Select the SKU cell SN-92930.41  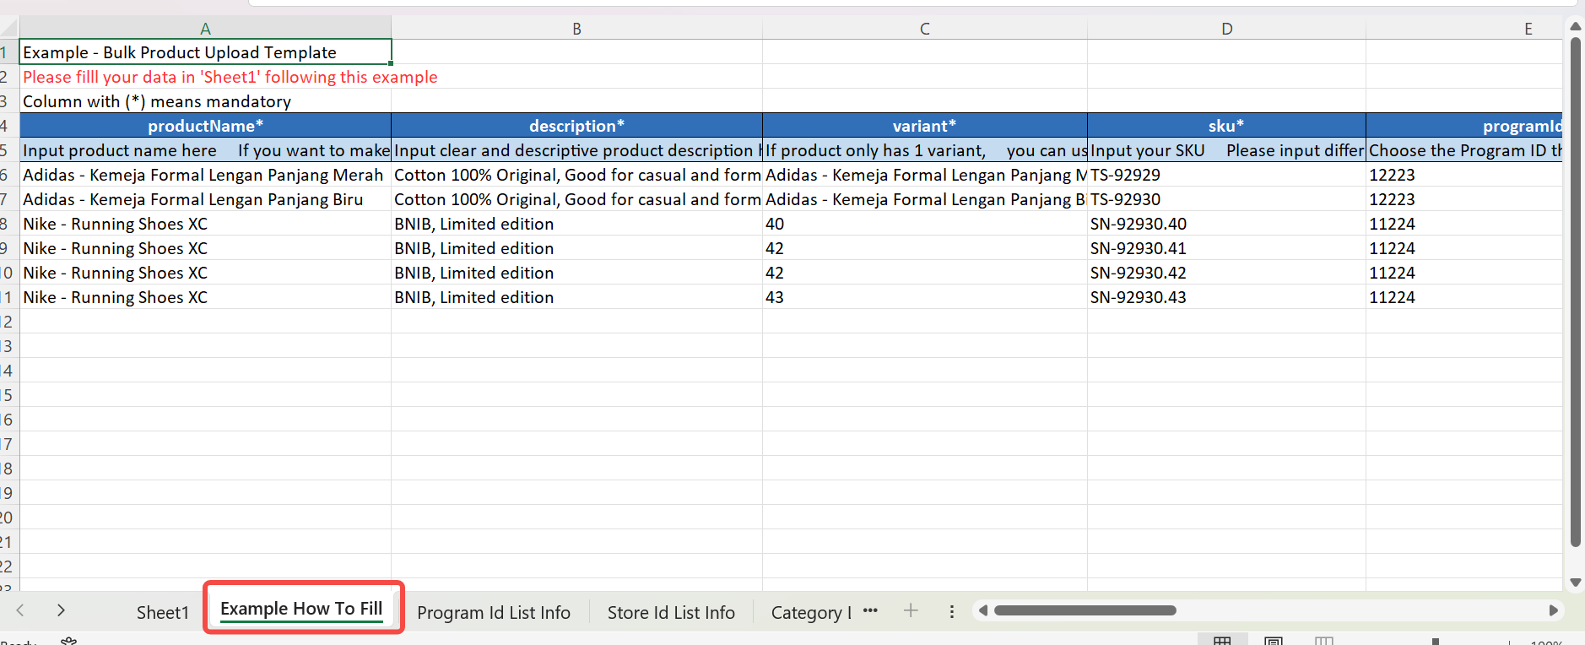click(x=1226, y=248)
